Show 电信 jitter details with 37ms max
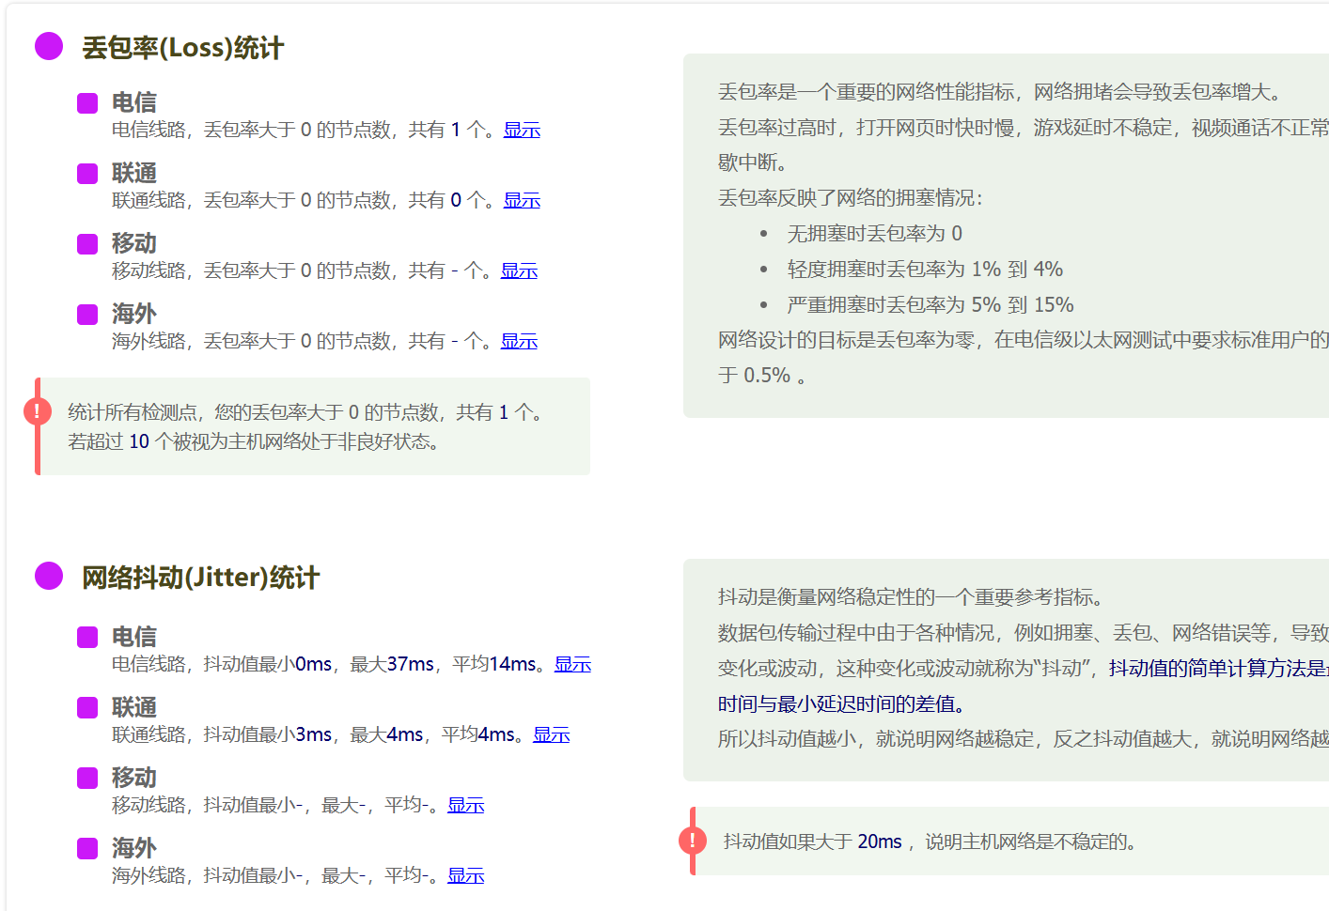The width and height of the screenshot is (1329, 911). (572, 664)
